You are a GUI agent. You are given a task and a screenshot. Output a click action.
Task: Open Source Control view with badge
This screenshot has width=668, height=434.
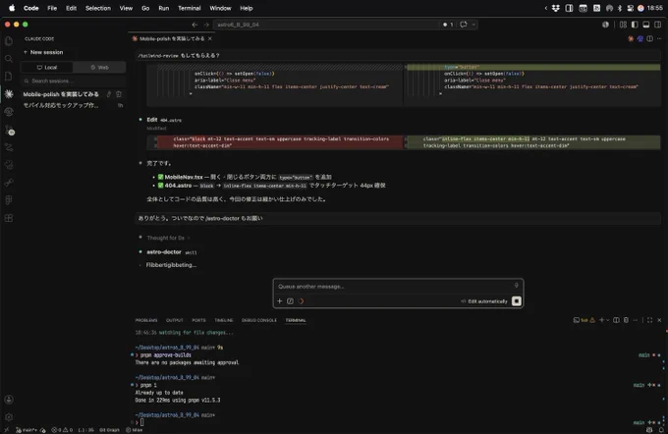pos(10,130)
